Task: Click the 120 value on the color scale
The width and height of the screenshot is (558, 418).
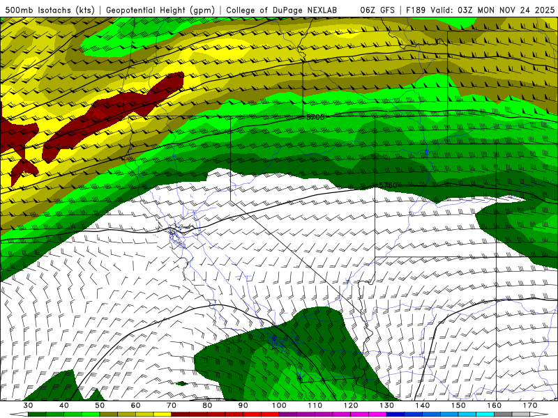Action: pyautogui.click(x=351, y=405)
